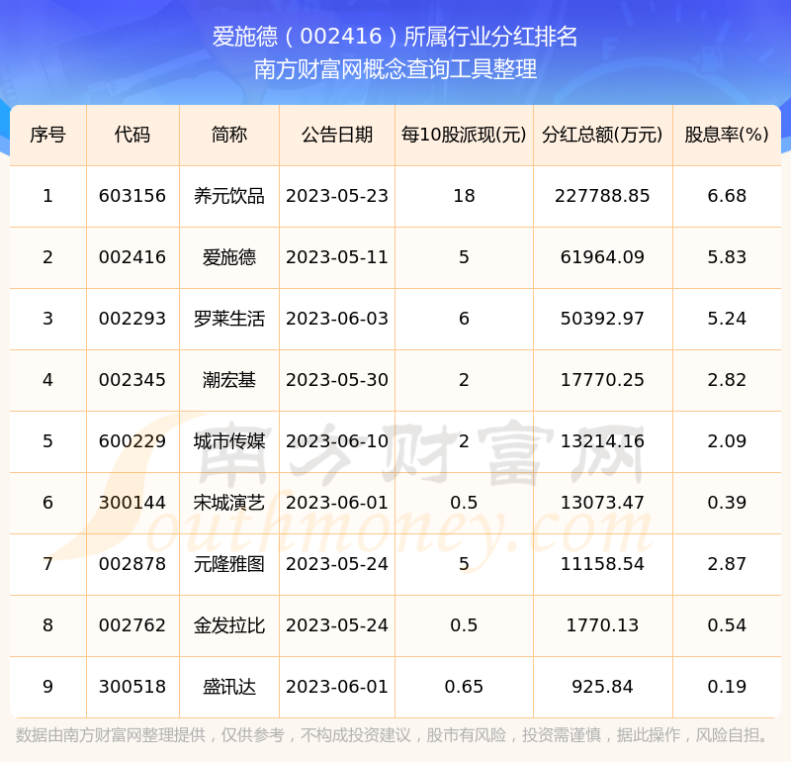The image size is (791, 762).
Task: Click the 股息率(%) column header
Action: click(x=727, y=135)
